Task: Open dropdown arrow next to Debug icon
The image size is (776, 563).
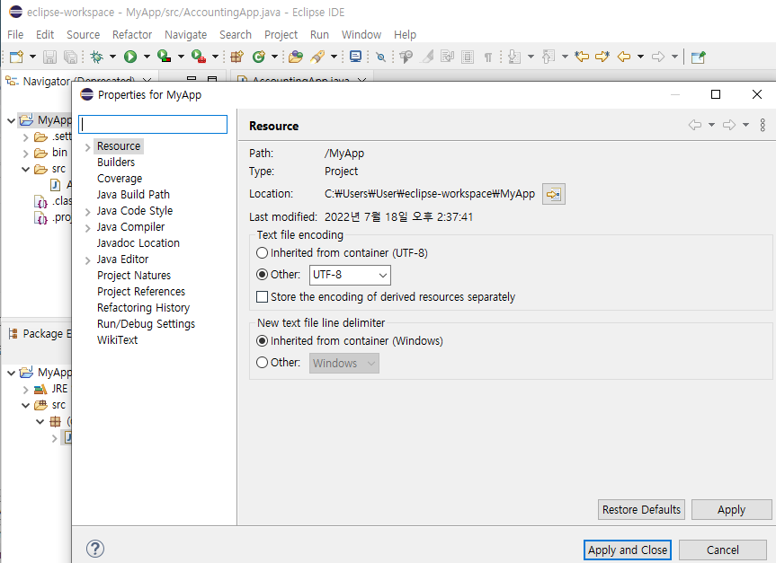Action: [x=112, y=57]
